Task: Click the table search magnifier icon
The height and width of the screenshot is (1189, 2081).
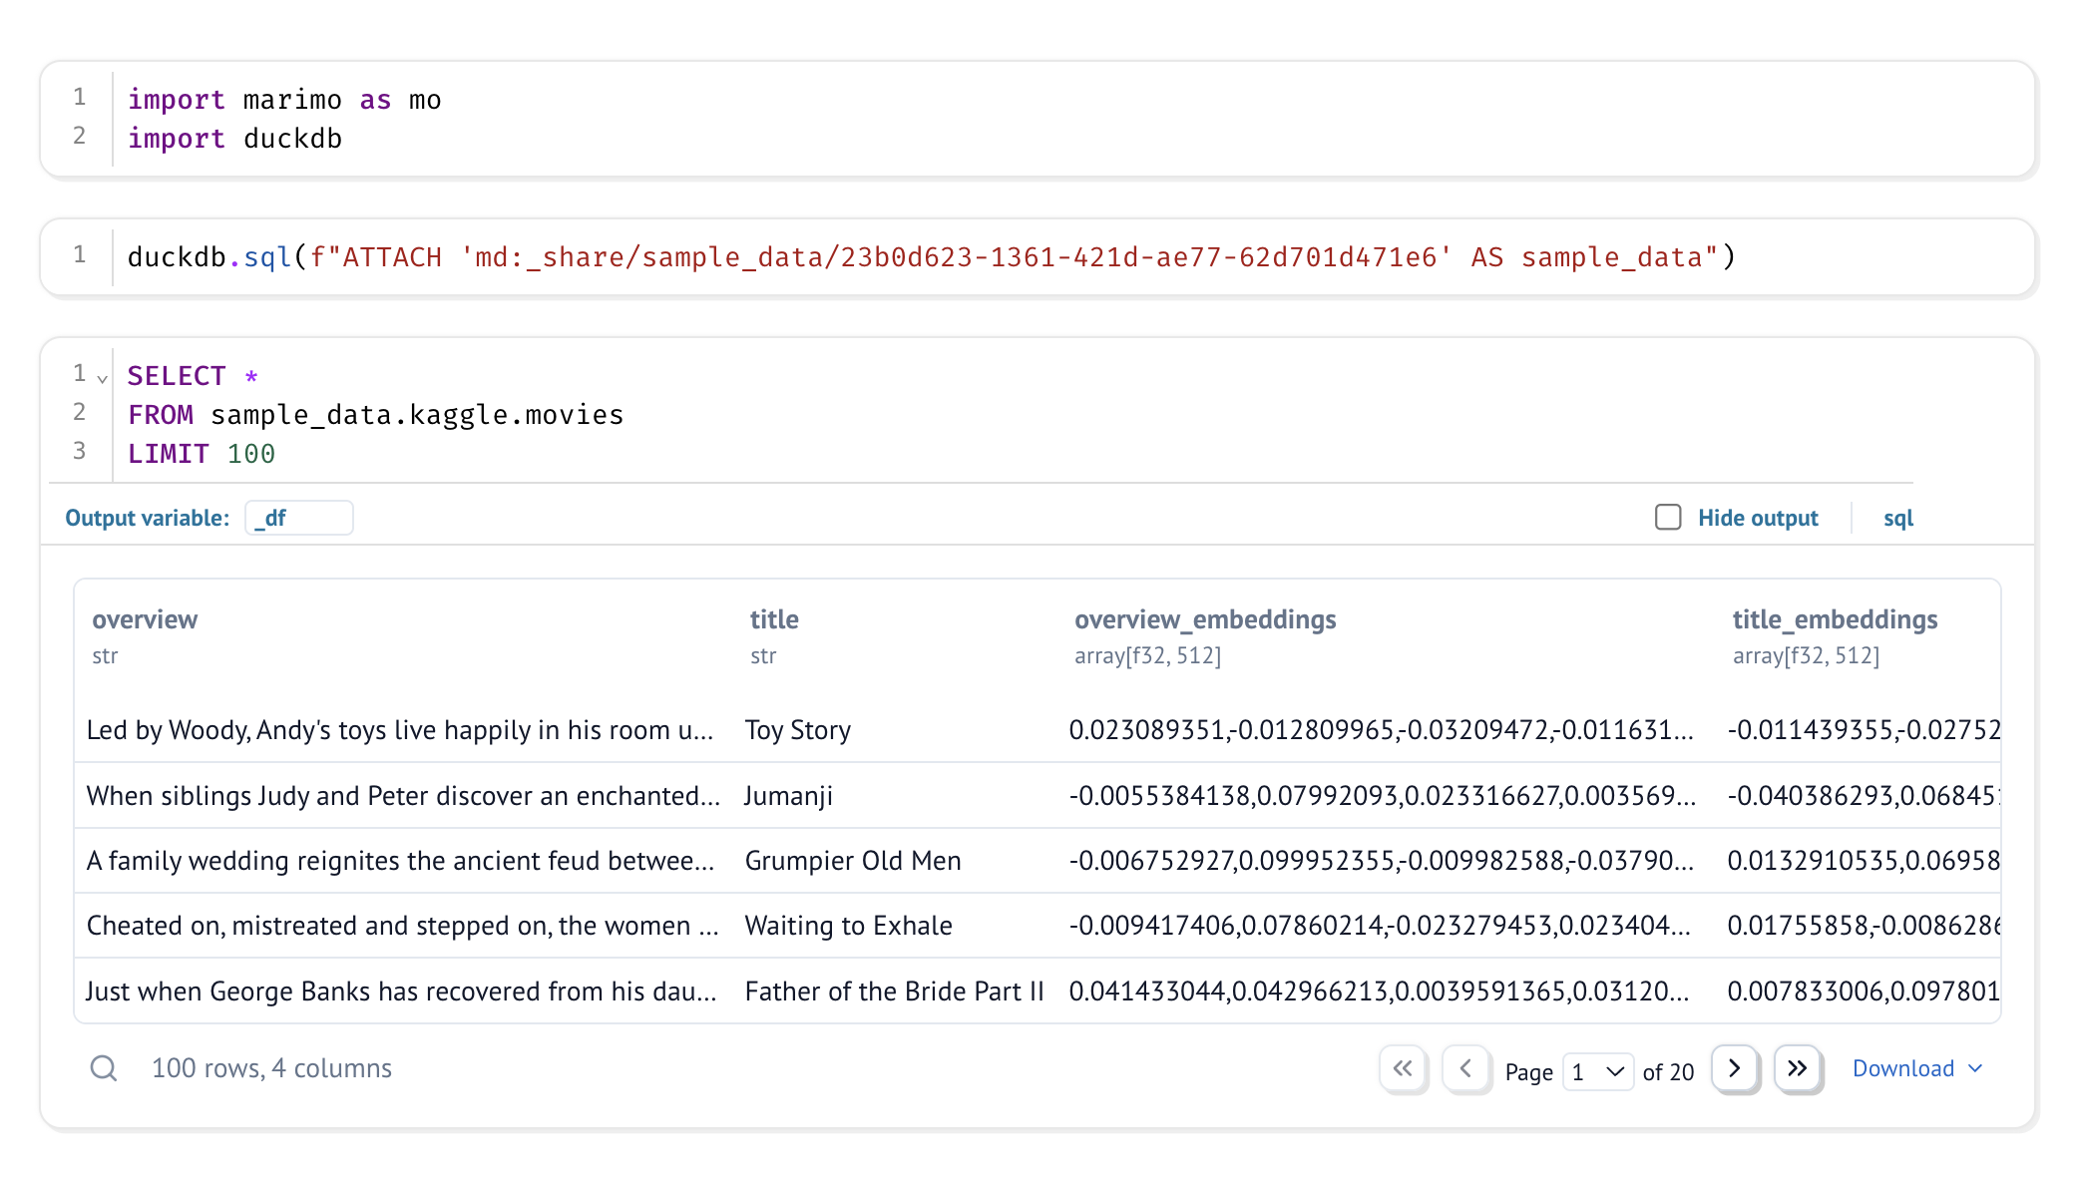Action: (x=104, y=1068)
